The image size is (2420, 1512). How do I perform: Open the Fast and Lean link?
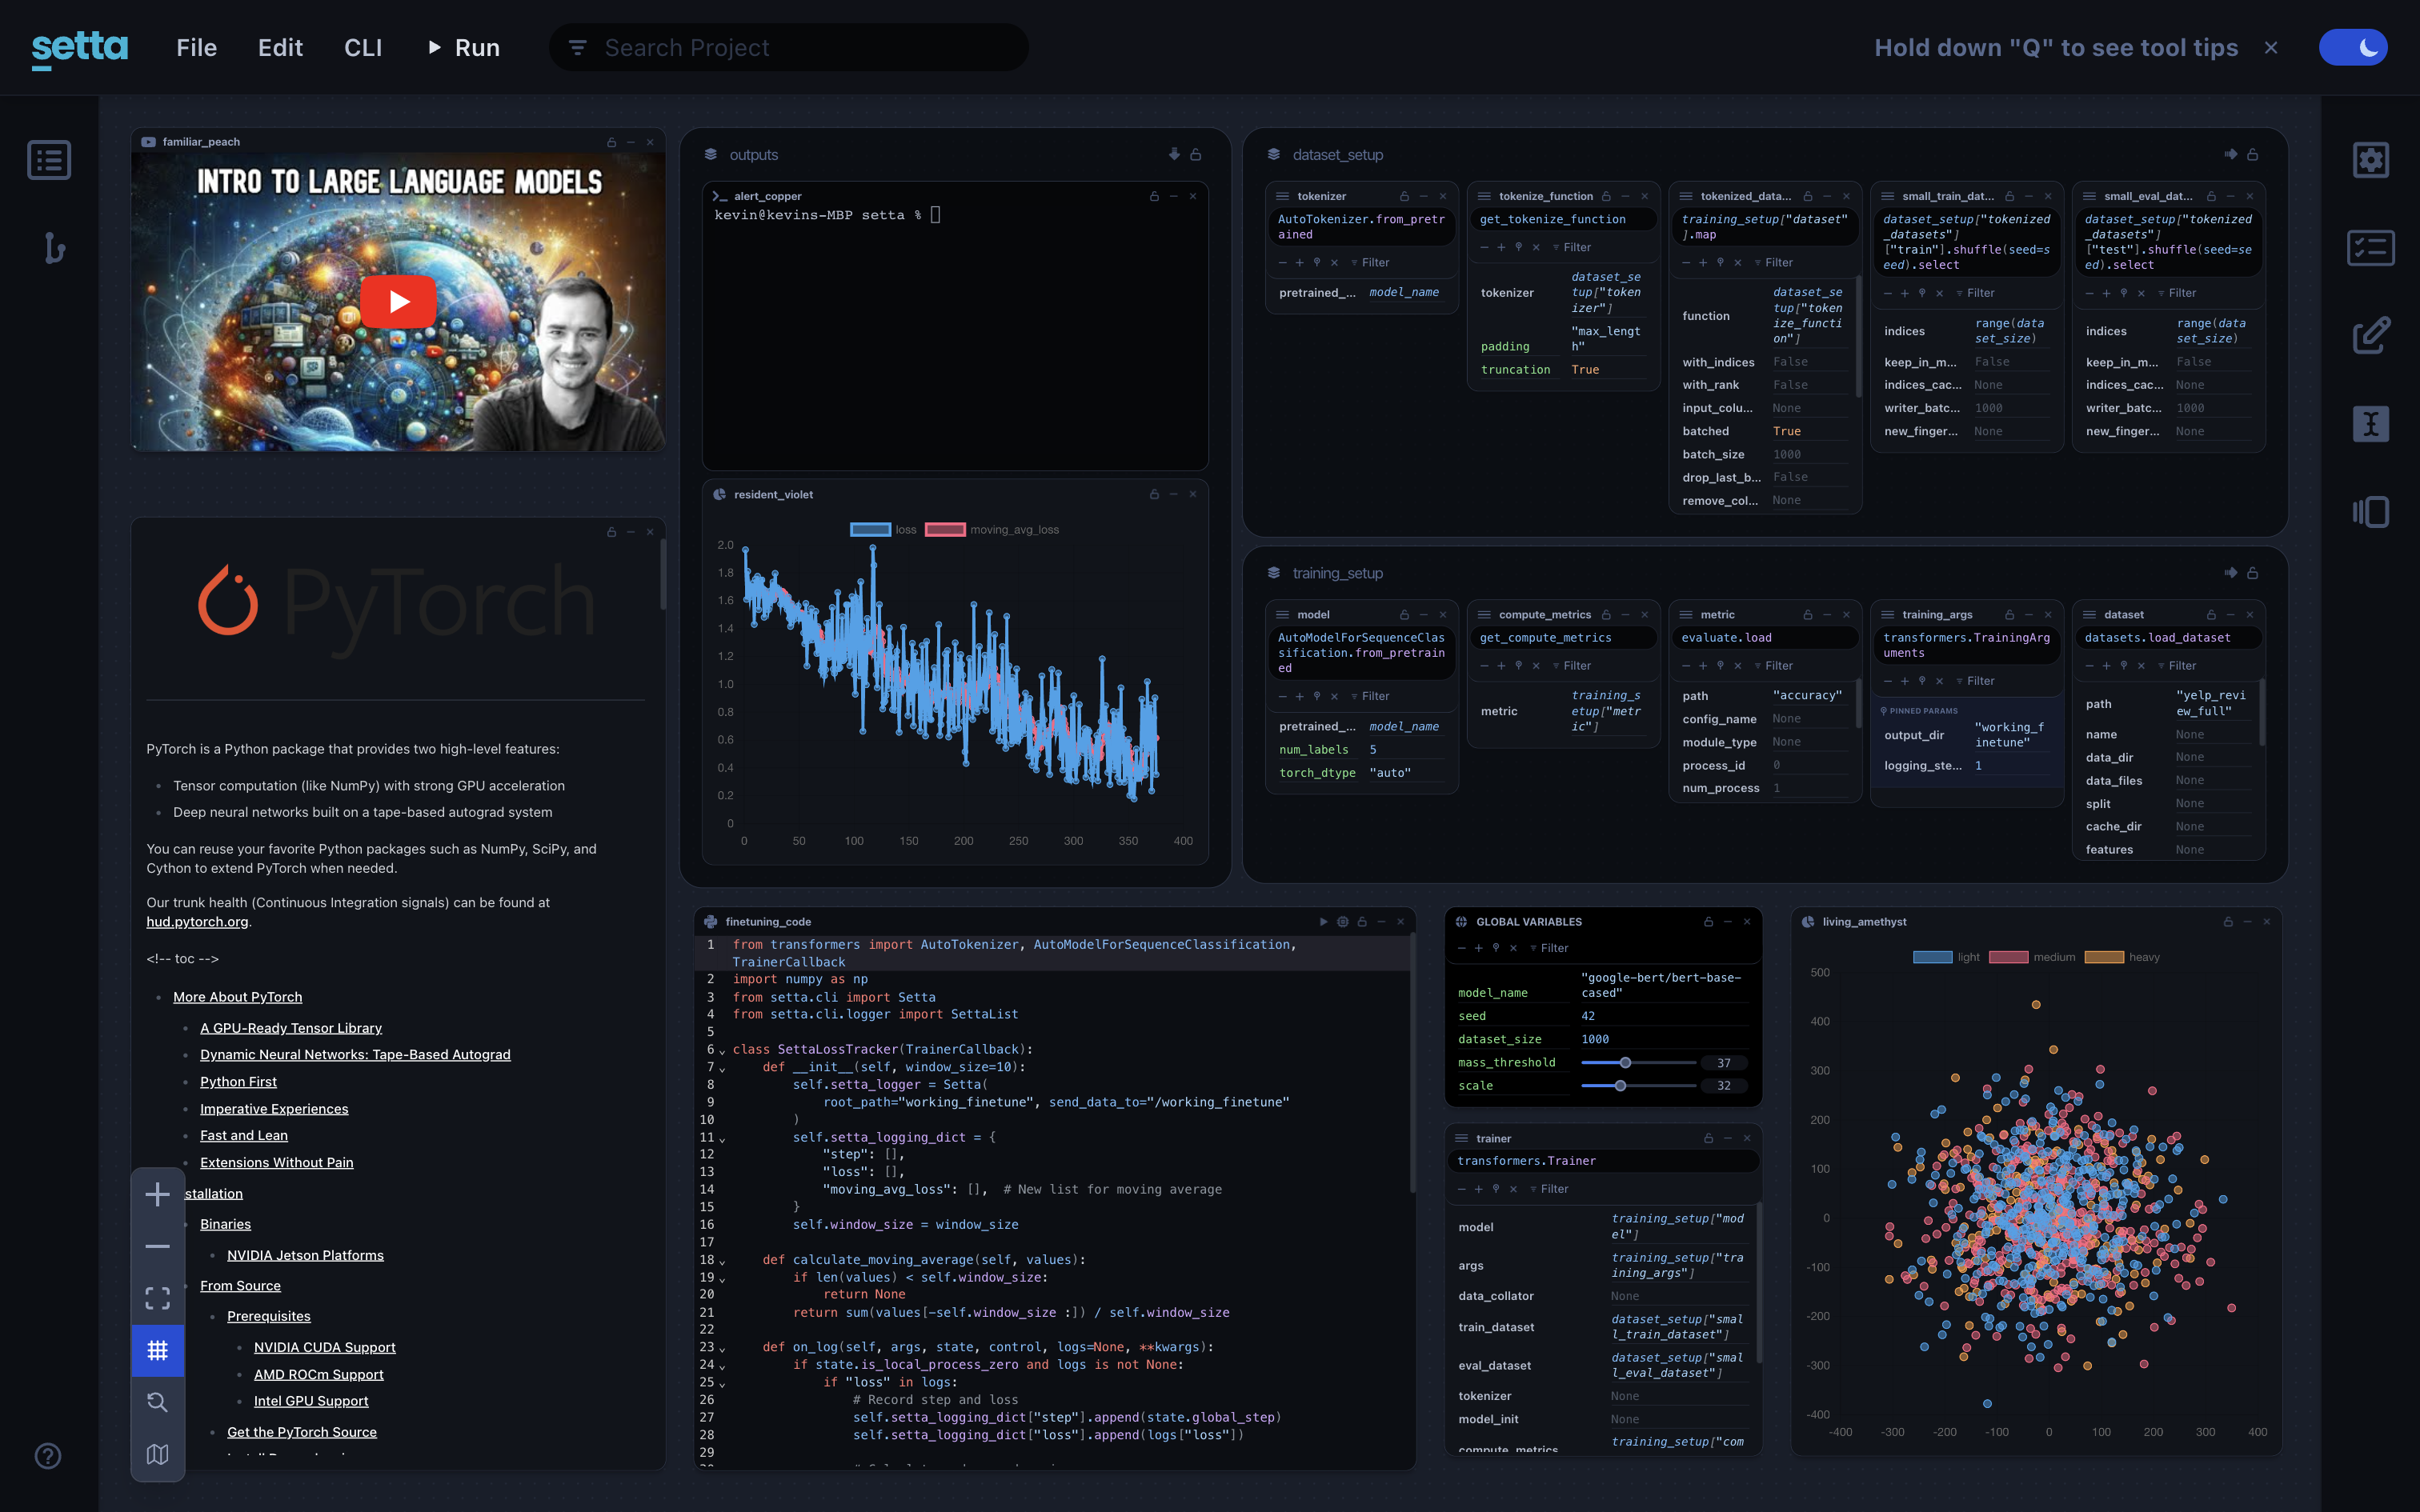click(243, 1136)
